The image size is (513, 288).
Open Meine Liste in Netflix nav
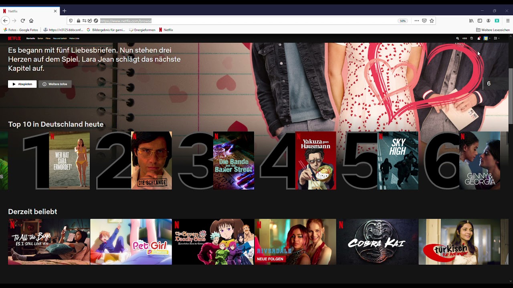coord(74,38)
